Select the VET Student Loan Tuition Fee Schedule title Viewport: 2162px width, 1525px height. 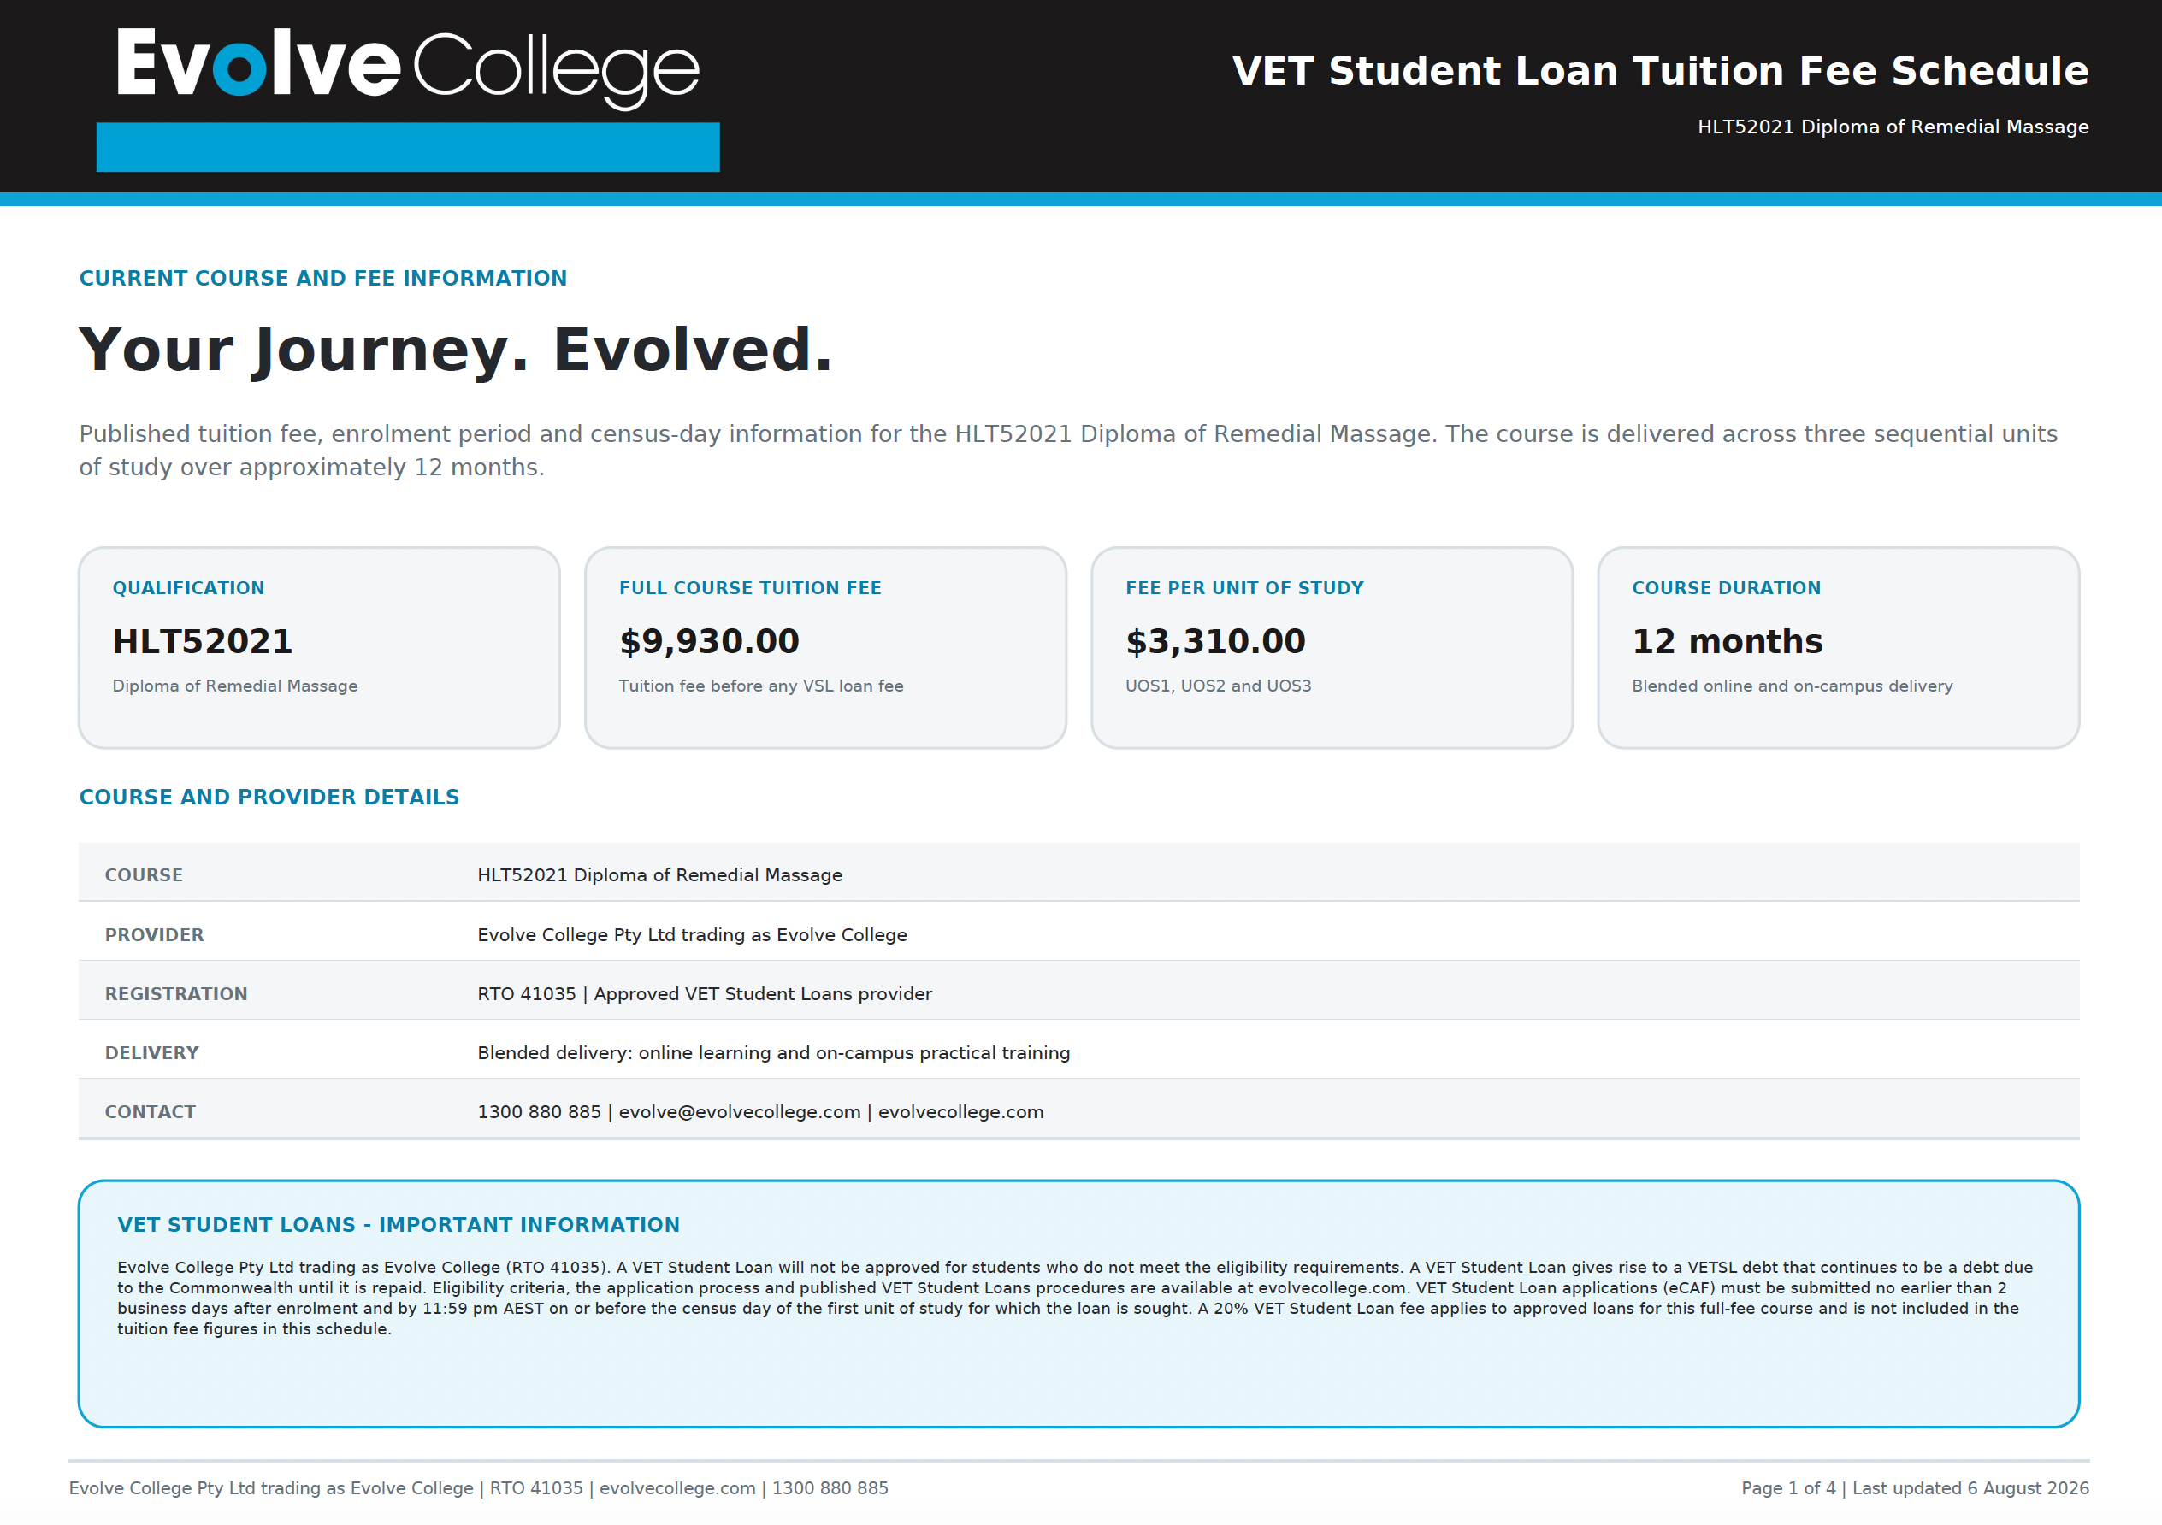pos(1660,72)
